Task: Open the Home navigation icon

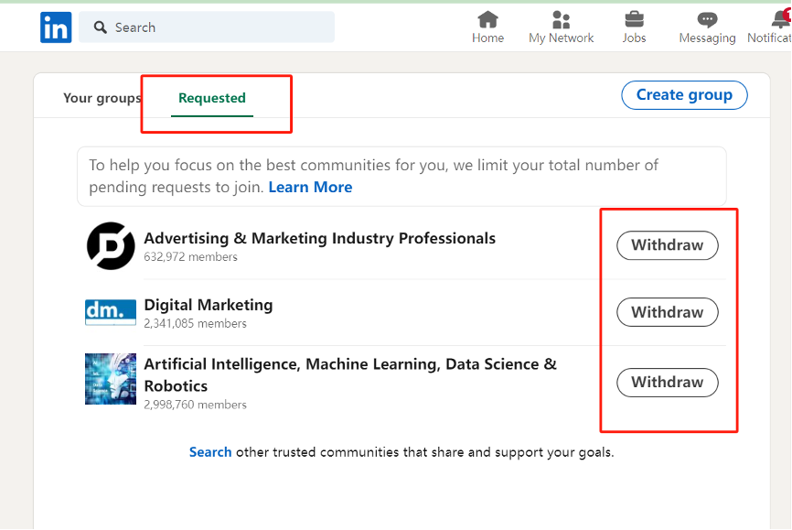Action: tap(487, 20)
